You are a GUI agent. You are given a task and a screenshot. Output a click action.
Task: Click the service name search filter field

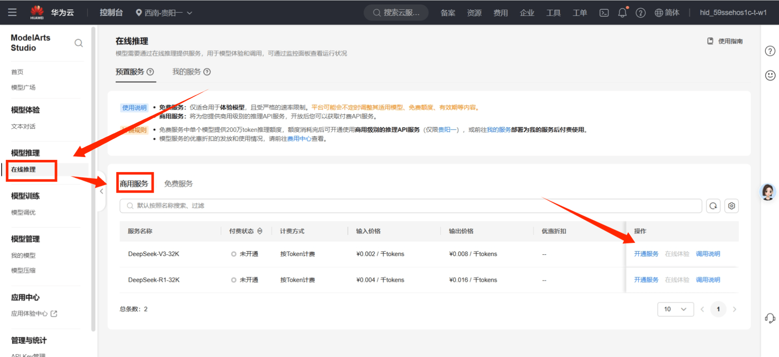(x=411, y=206)
